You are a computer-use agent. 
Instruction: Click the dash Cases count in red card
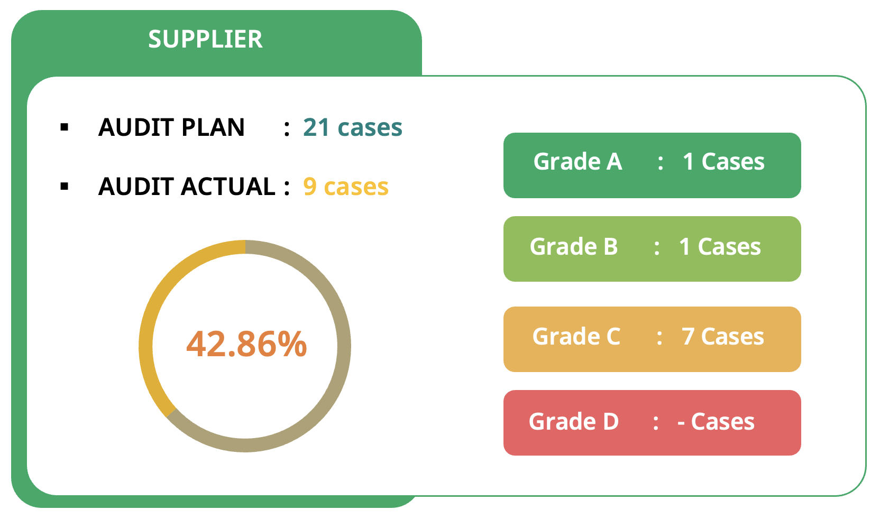(x=716, y=422)
